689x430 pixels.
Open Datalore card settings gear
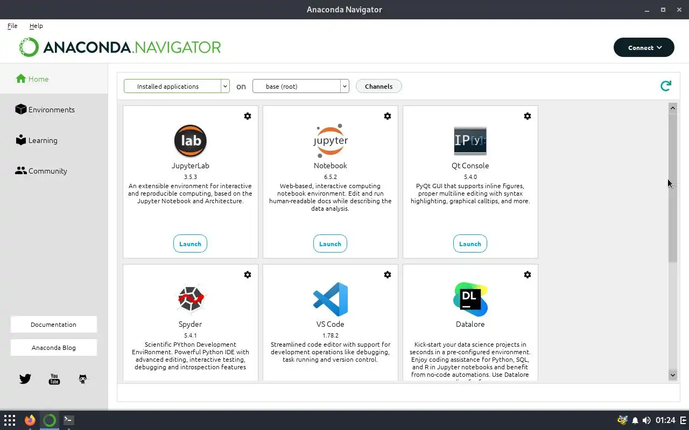(x=528, y=275)
